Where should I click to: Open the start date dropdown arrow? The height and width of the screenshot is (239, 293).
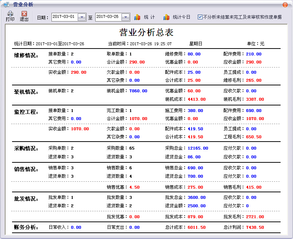(82, 17)
